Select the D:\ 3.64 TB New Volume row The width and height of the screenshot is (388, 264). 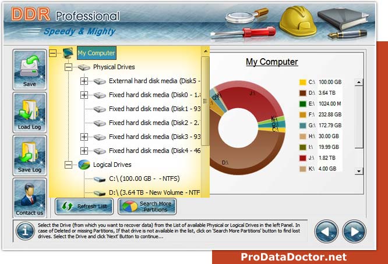[x=154, y=192]
